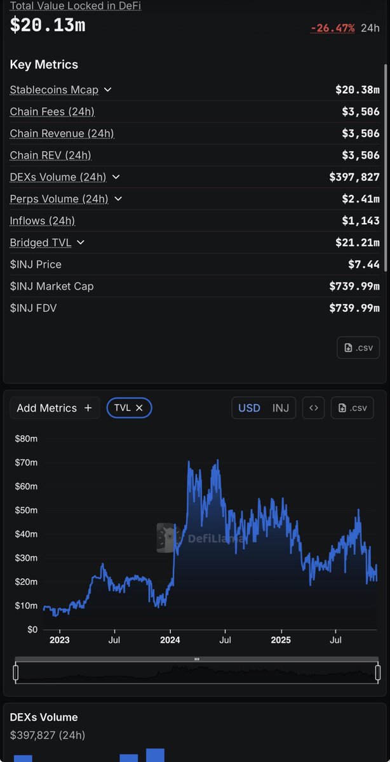Click the $397,827 DEXs volume metric value

click(354, 177)
